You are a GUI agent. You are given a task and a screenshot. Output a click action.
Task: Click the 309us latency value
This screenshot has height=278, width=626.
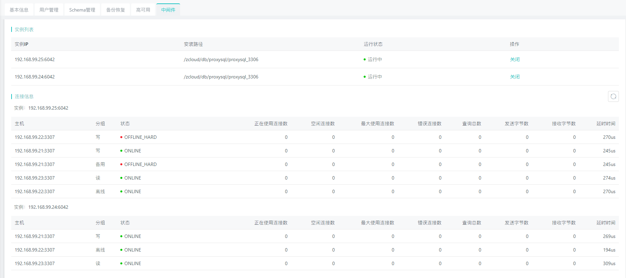click(609, 263)
